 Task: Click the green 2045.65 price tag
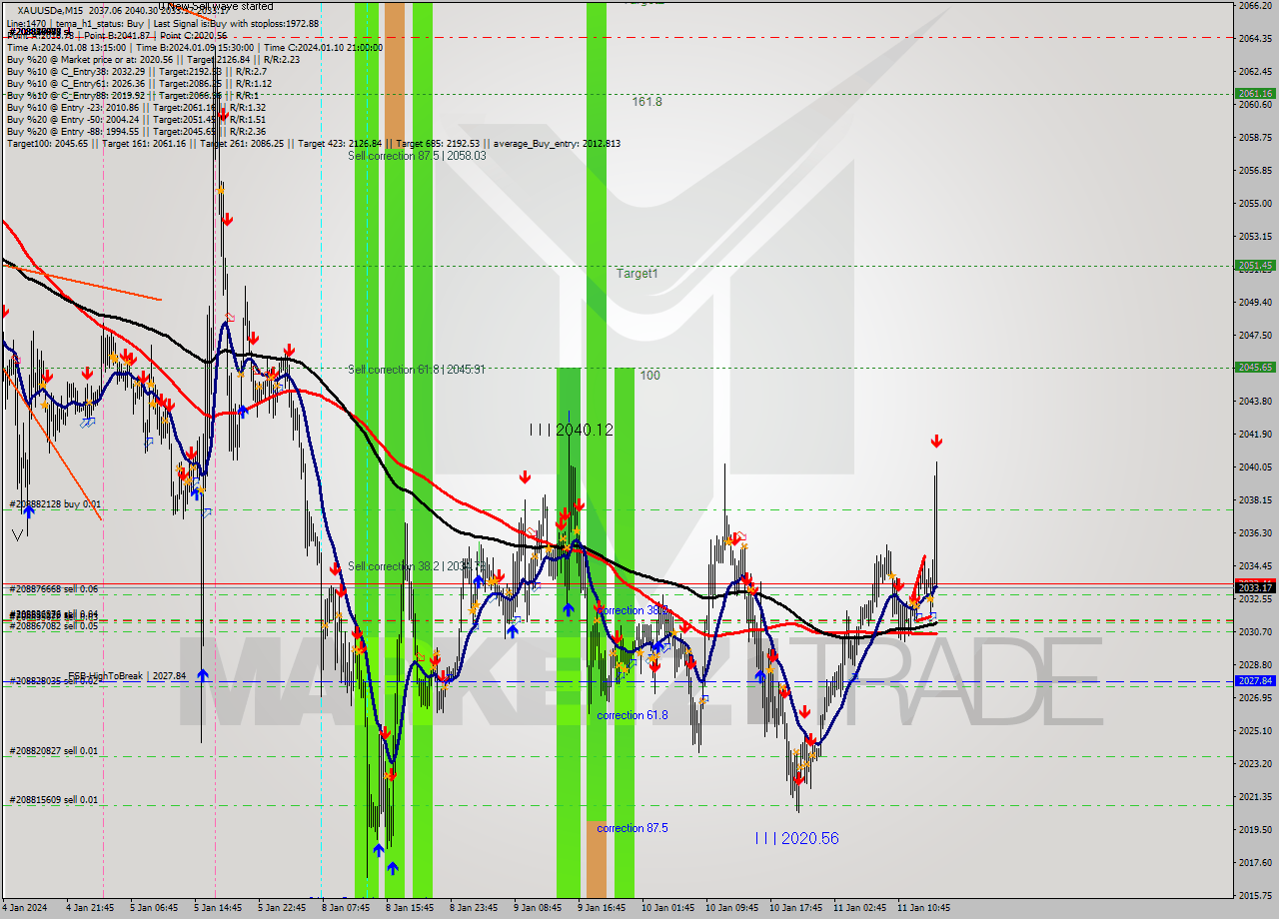tap(1256, 368)
